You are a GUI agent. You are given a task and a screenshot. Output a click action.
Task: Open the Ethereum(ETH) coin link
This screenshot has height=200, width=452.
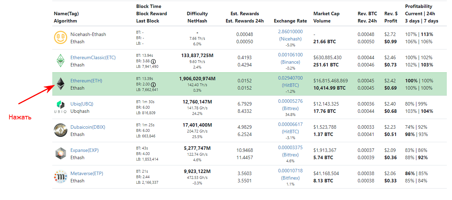tap(86, 81)
